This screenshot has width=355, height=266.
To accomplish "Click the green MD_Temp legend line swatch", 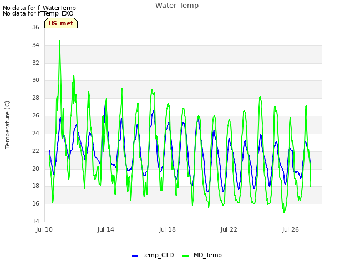I will coord(185,256).
